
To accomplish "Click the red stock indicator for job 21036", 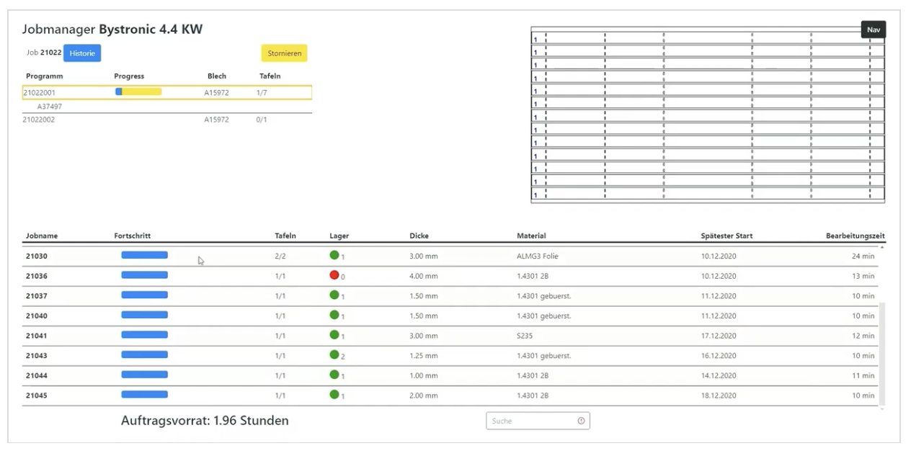I will click(x=334, y=275).
